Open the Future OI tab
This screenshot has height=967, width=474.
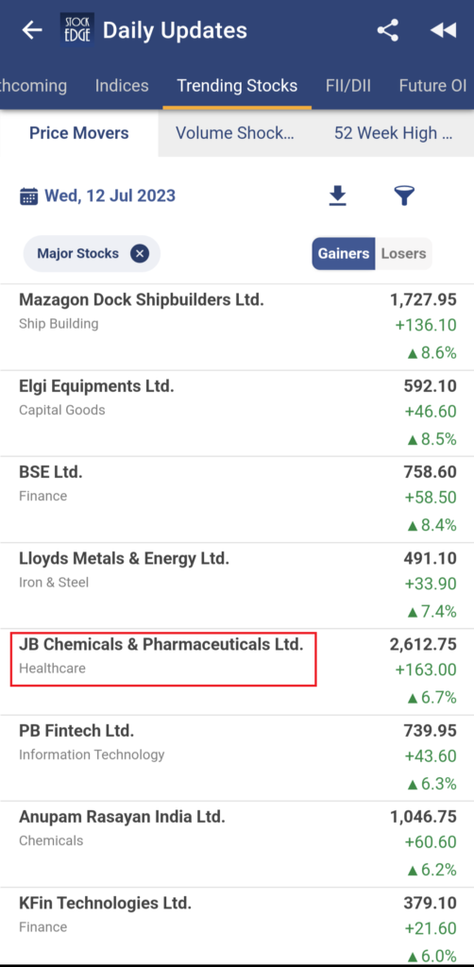432,86
